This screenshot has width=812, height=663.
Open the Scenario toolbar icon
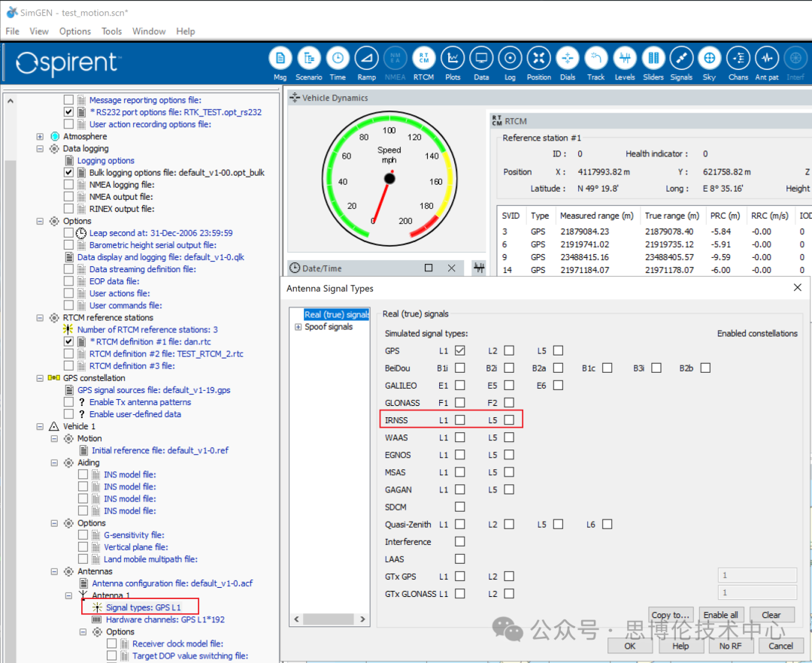pyautogui.click(x=308, y=59)
